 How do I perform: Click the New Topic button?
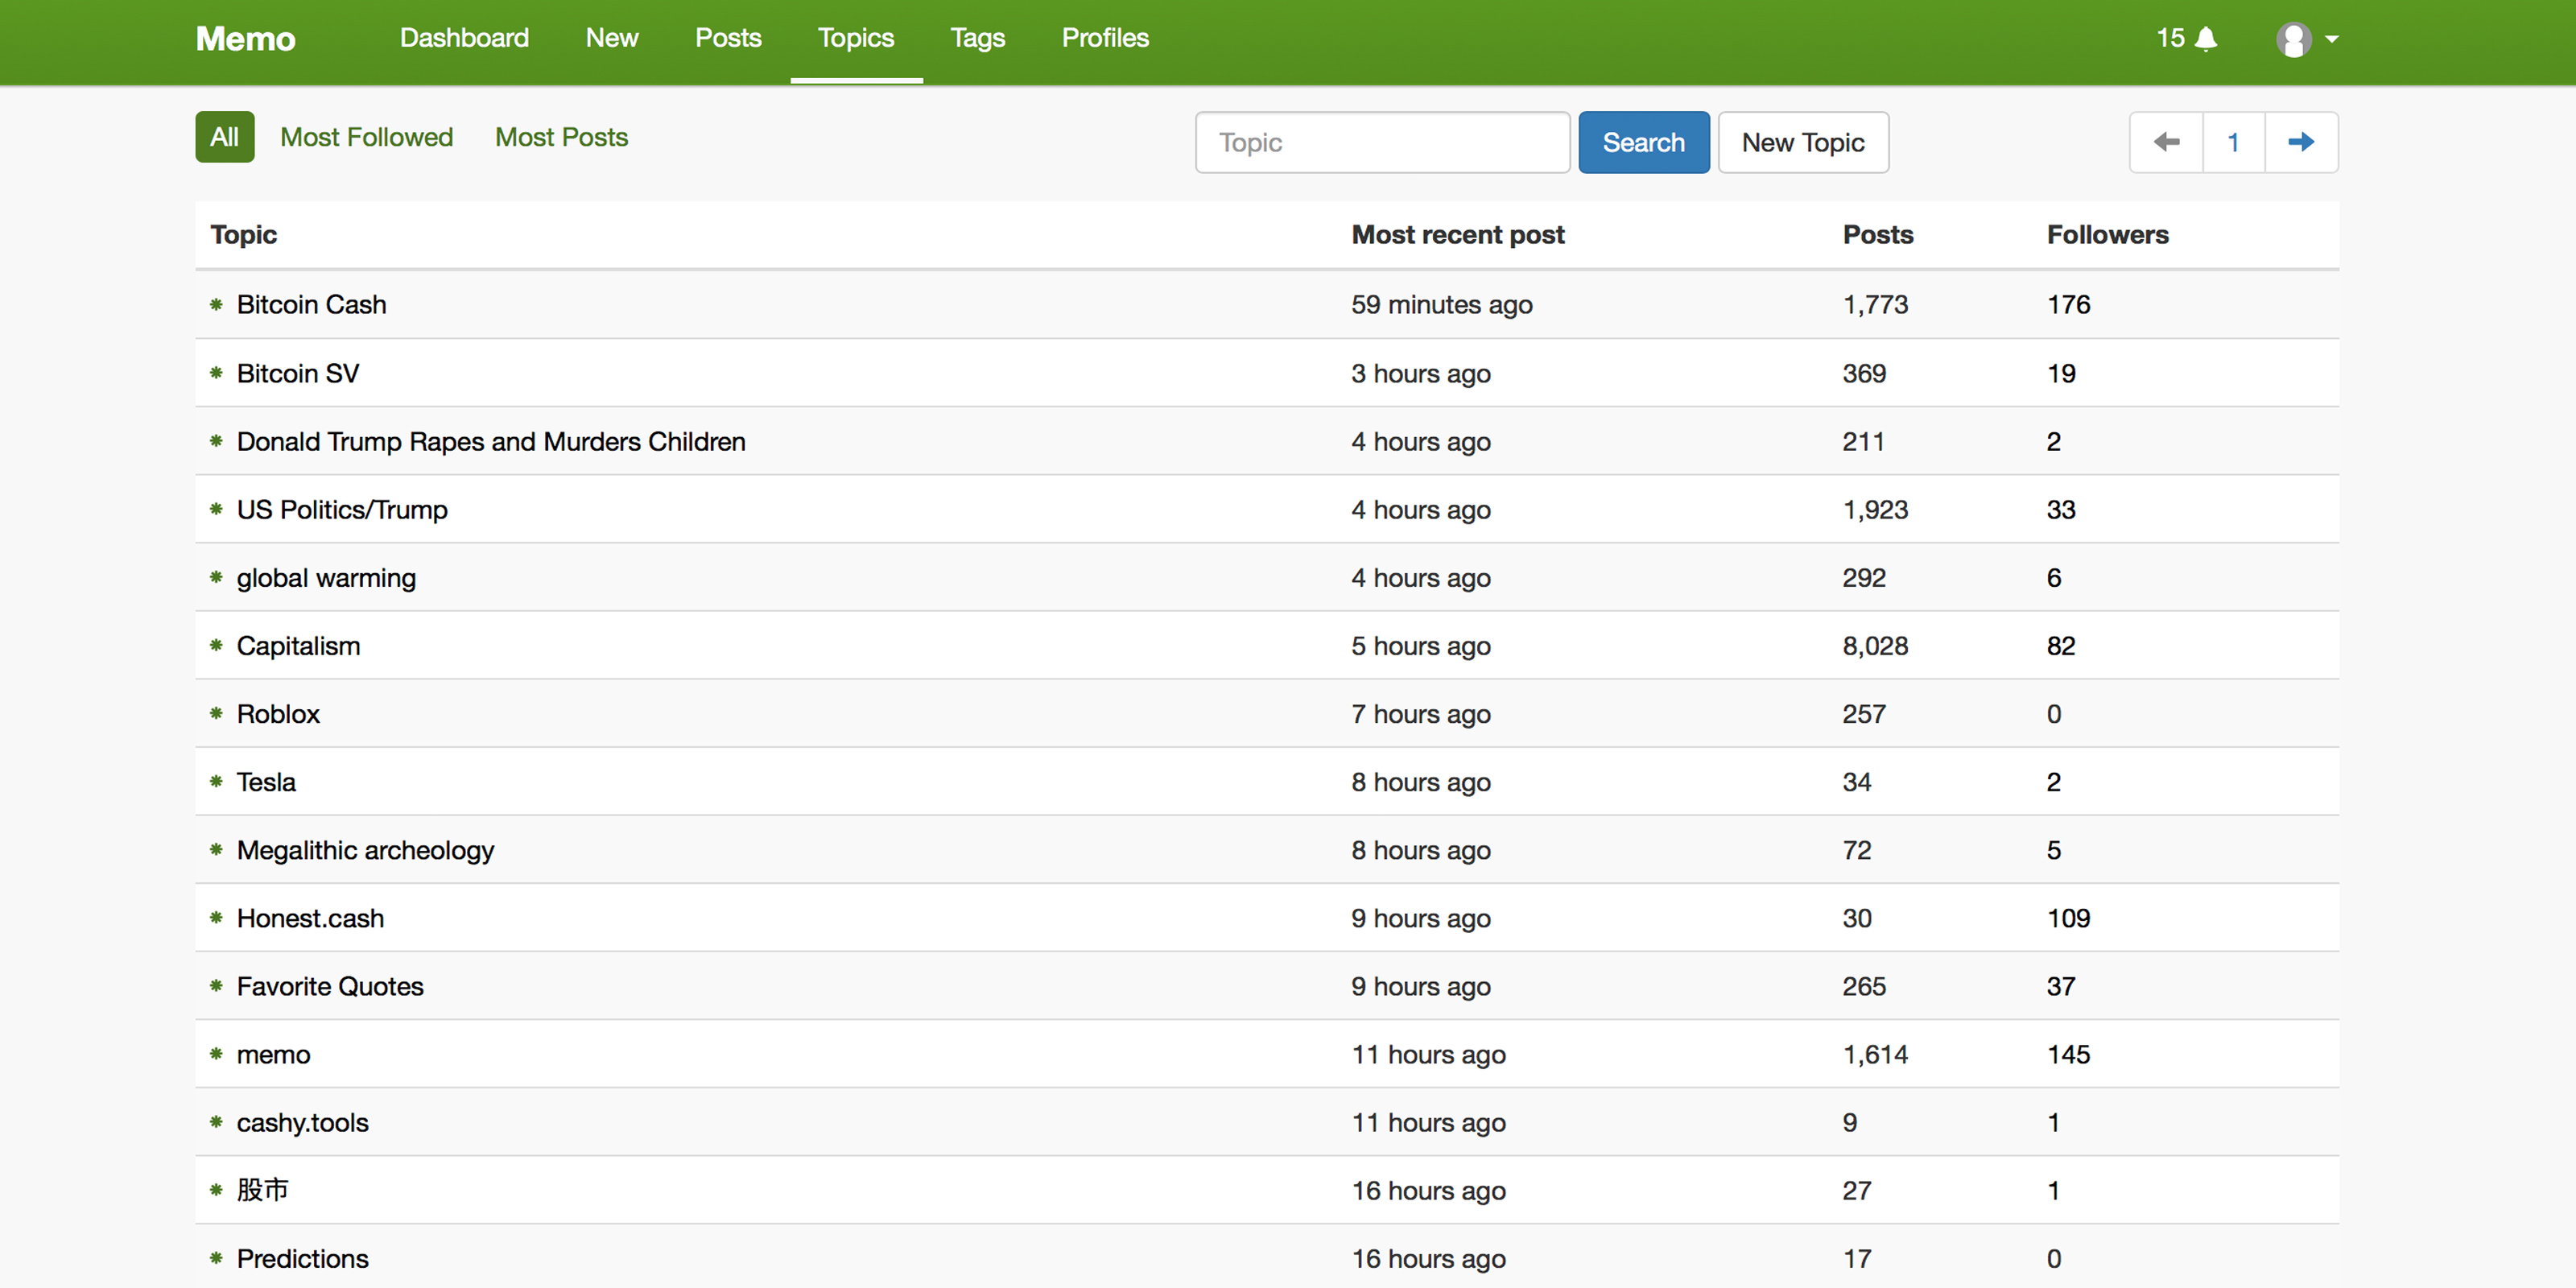click(1802, 142)
